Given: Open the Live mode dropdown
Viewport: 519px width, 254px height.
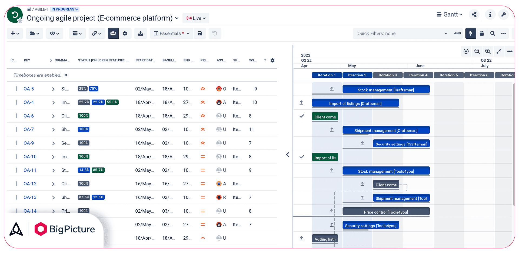Looking at the screenshot, I should pyautogui.click(x=196, y=18).
